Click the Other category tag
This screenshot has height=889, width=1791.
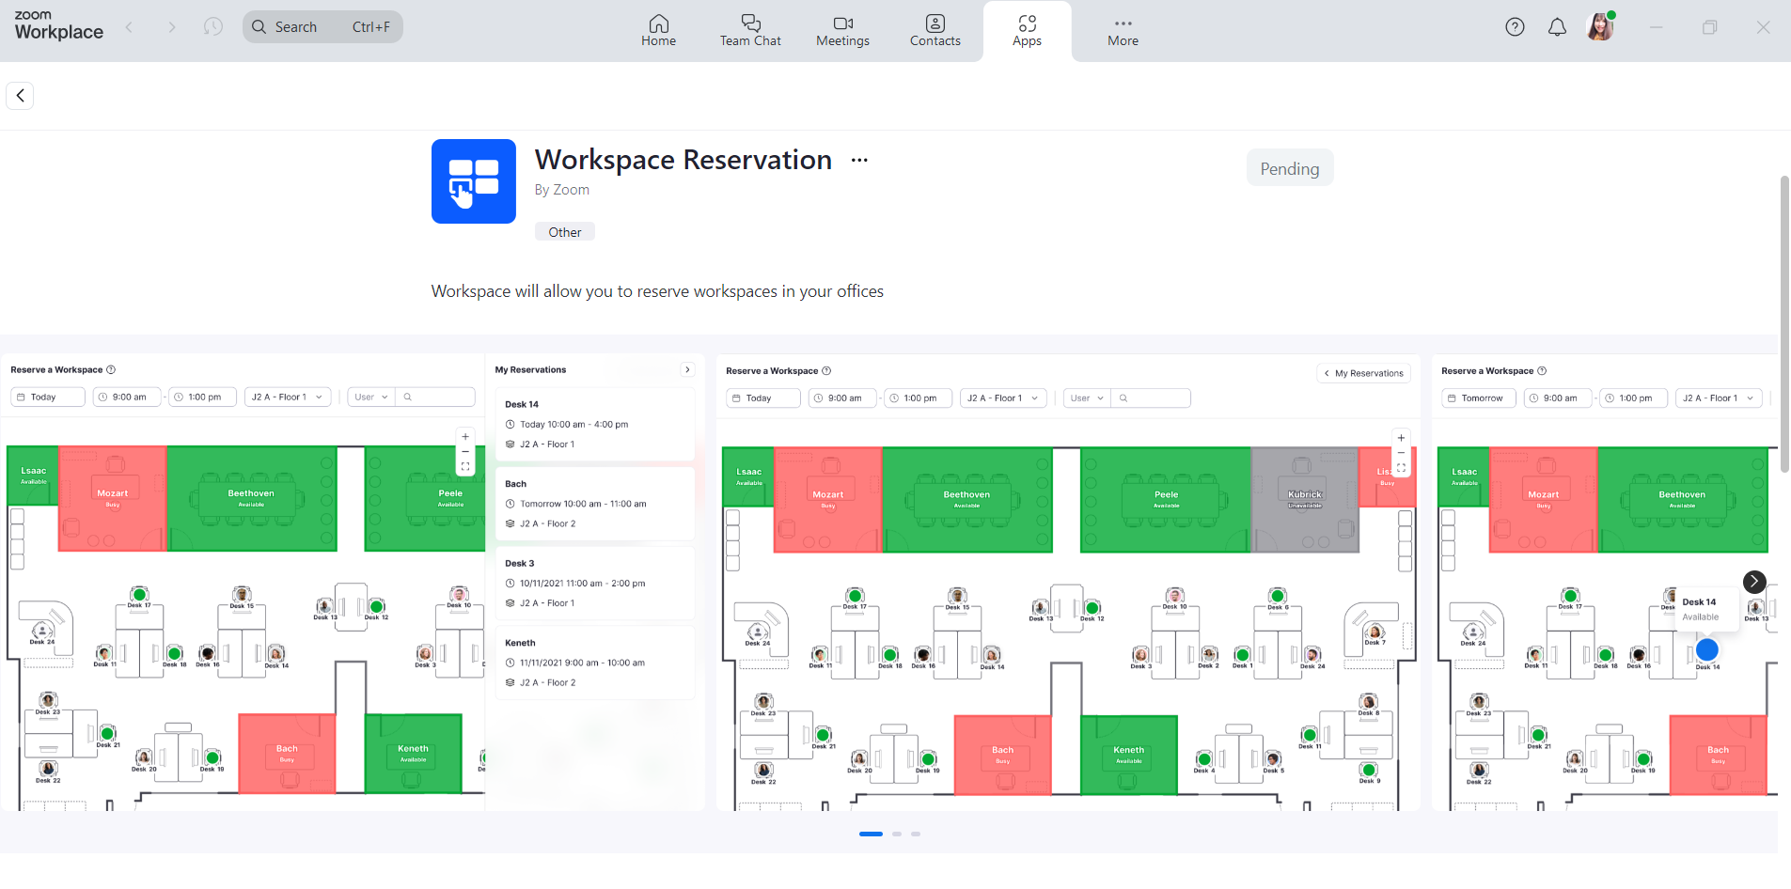pos(564,232)
